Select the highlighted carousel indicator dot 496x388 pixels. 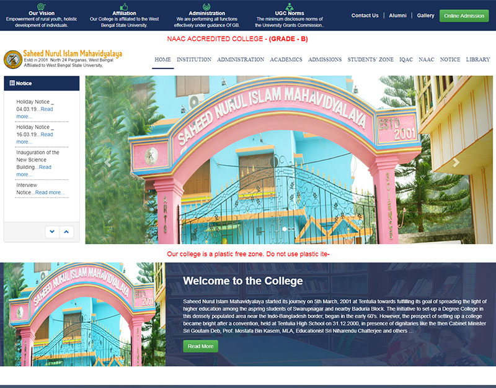click(x=285, y=228)
